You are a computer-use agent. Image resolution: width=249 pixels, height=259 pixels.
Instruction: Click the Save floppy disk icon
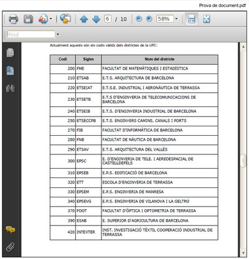(x=28, y=19)
